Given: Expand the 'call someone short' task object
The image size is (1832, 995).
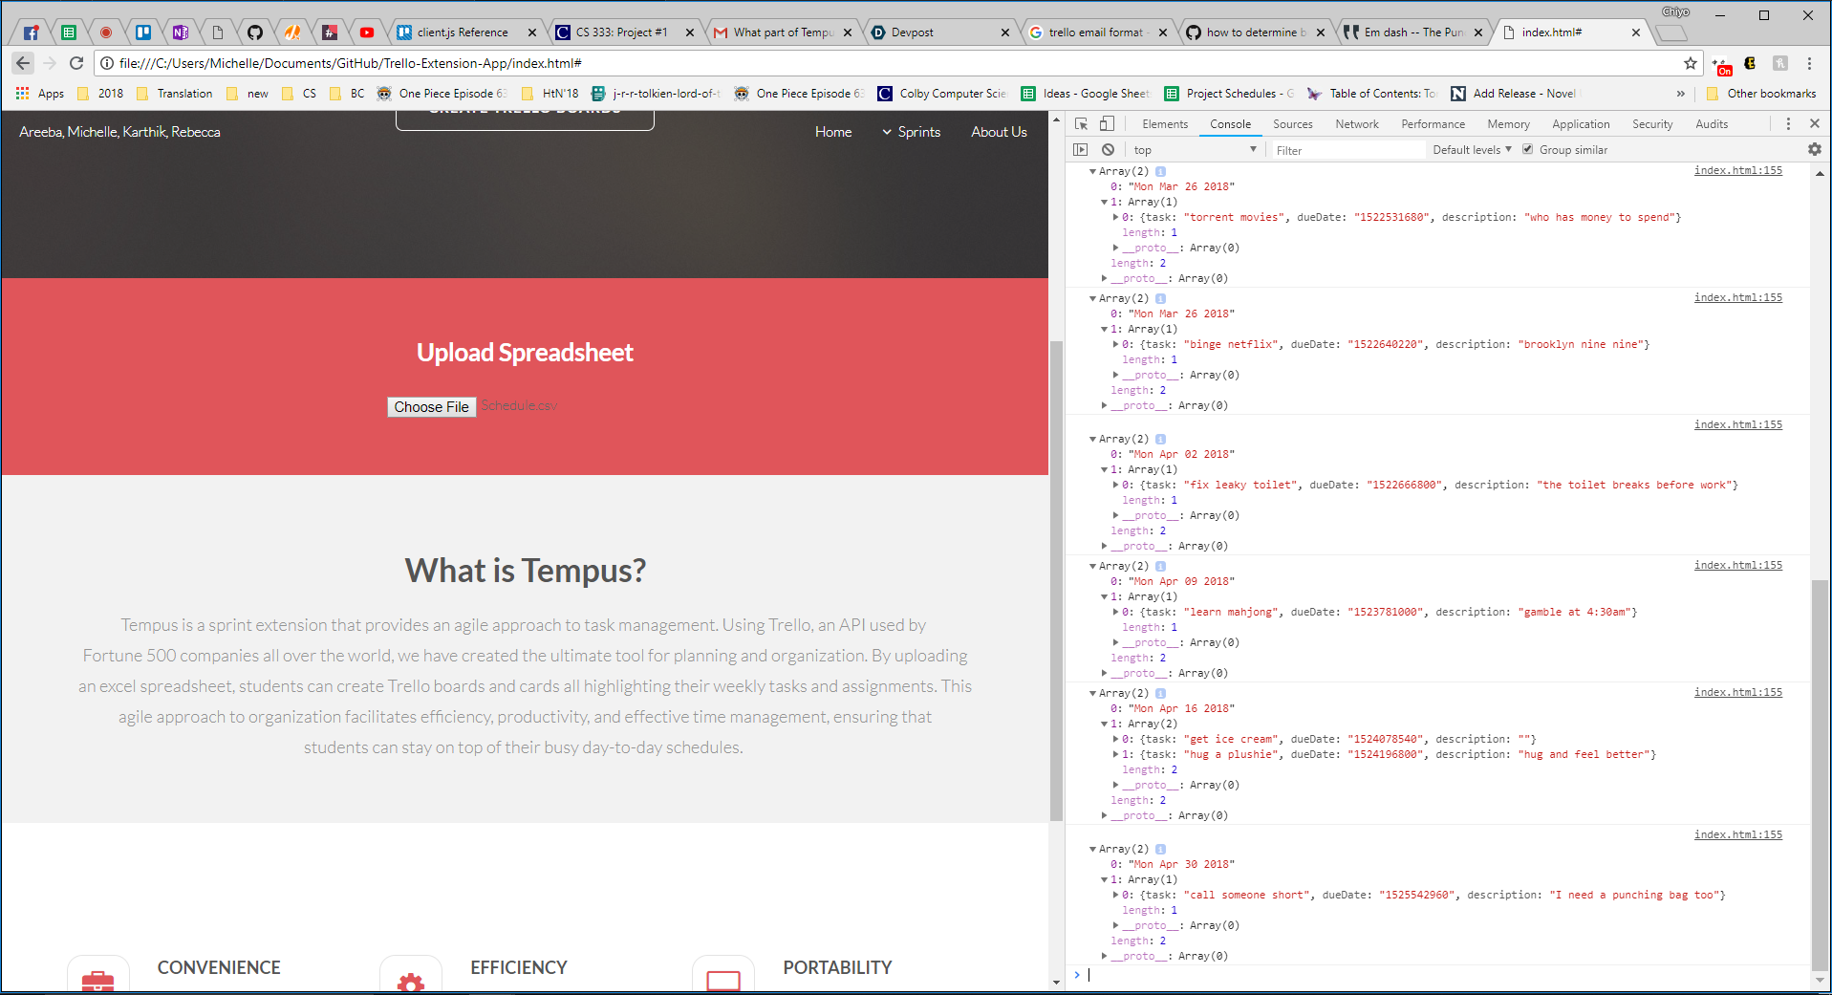Looking at the screenshot, I should (x=1115, y=895).
